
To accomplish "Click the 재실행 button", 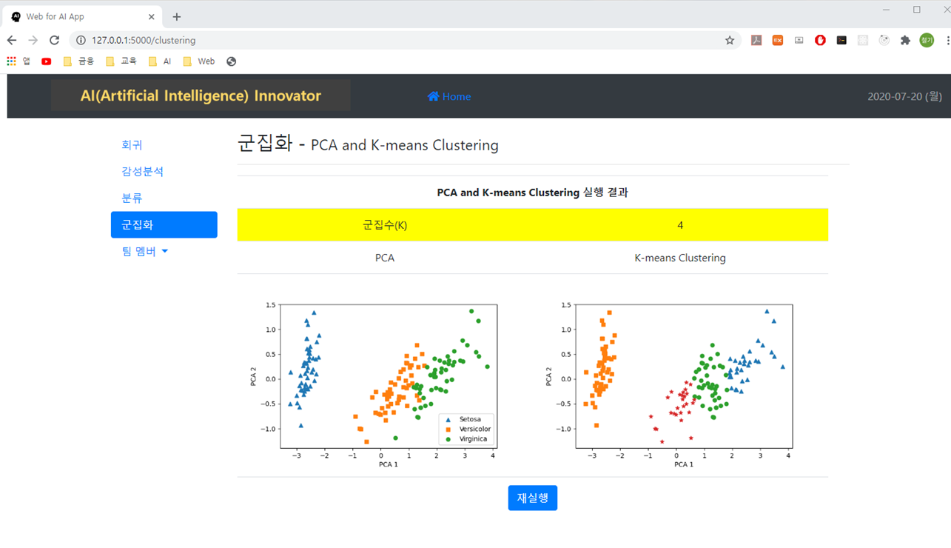I will tap(532, 498).
